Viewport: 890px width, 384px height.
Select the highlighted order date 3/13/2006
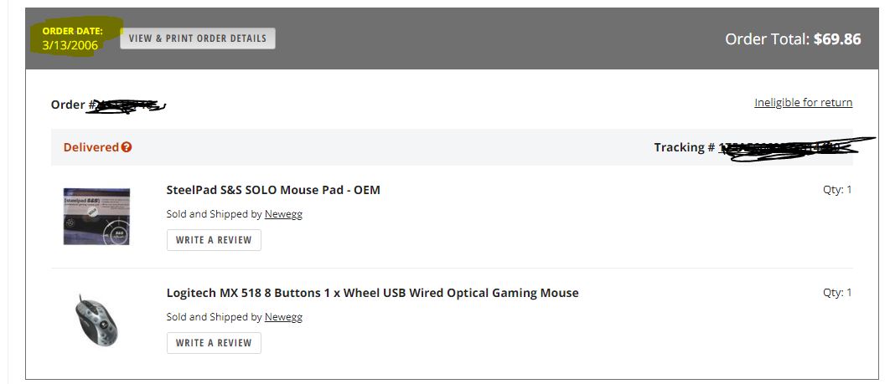point(70,45)
